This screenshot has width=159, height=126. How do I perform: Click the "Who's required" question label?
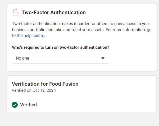tap(61, 47)
